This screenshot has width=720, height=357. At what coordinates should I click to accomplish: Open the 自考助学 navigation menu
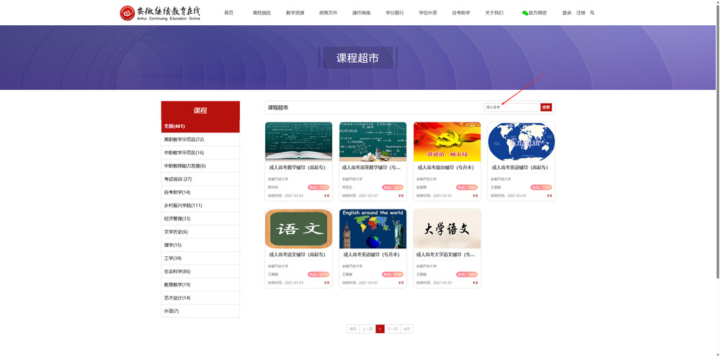pyautogui.click(x=461, y=13)
